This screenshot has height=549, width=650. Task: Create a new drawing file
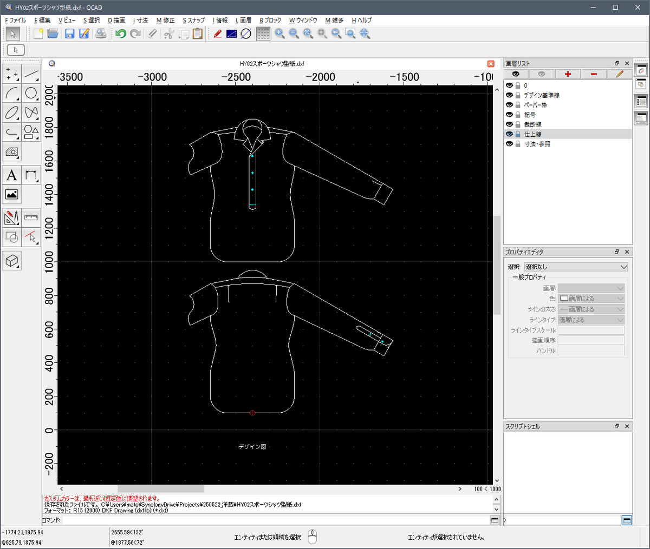[x=38, y=34]
